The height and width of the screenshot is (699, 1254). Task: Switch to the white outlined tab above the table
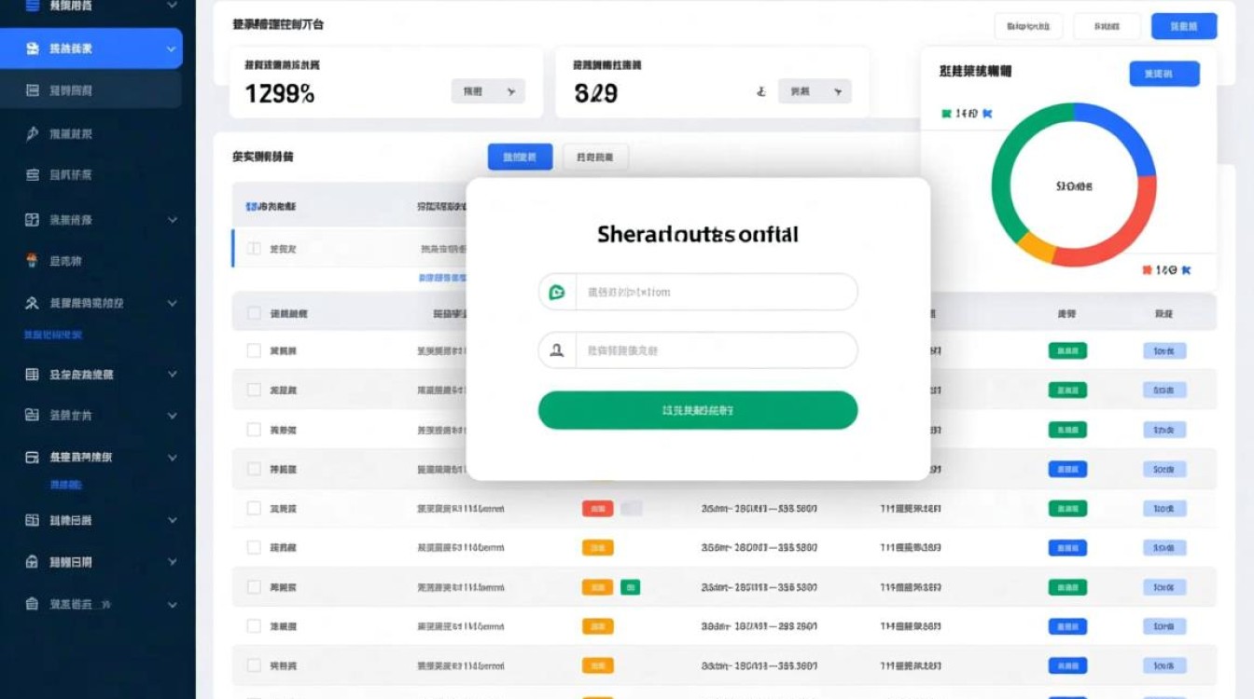[x=595, y=158]
